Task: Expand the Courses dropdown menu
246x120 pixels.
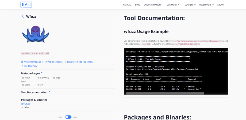Action: [x=190, y=5]
